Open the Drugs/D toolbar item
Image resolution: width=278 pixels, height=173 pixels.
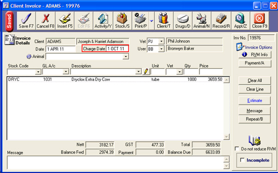click(x=183, y=21)
